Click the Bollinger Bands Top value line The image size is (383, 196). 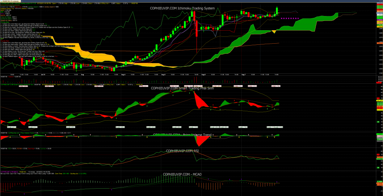click(10, 8)
